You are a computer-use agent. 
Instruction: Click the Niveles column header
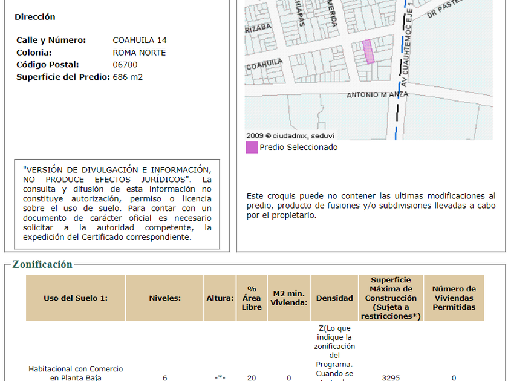(x=164, y=298)
